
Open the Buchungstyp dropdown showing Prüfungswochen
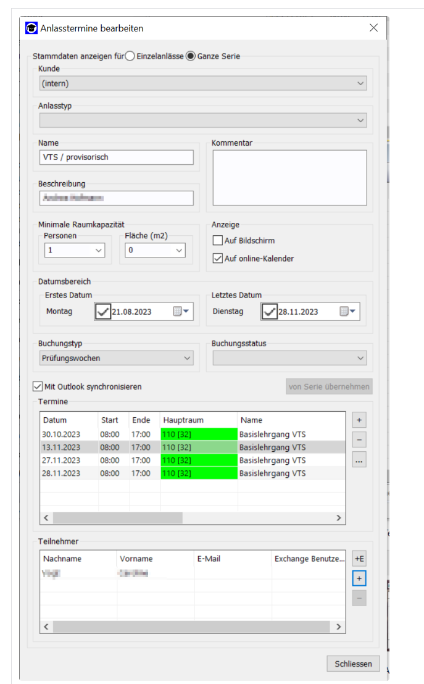(x=116, y=358)
